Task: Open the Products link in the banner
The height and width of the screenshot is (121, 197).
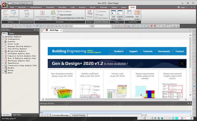Action: point(119,51)
